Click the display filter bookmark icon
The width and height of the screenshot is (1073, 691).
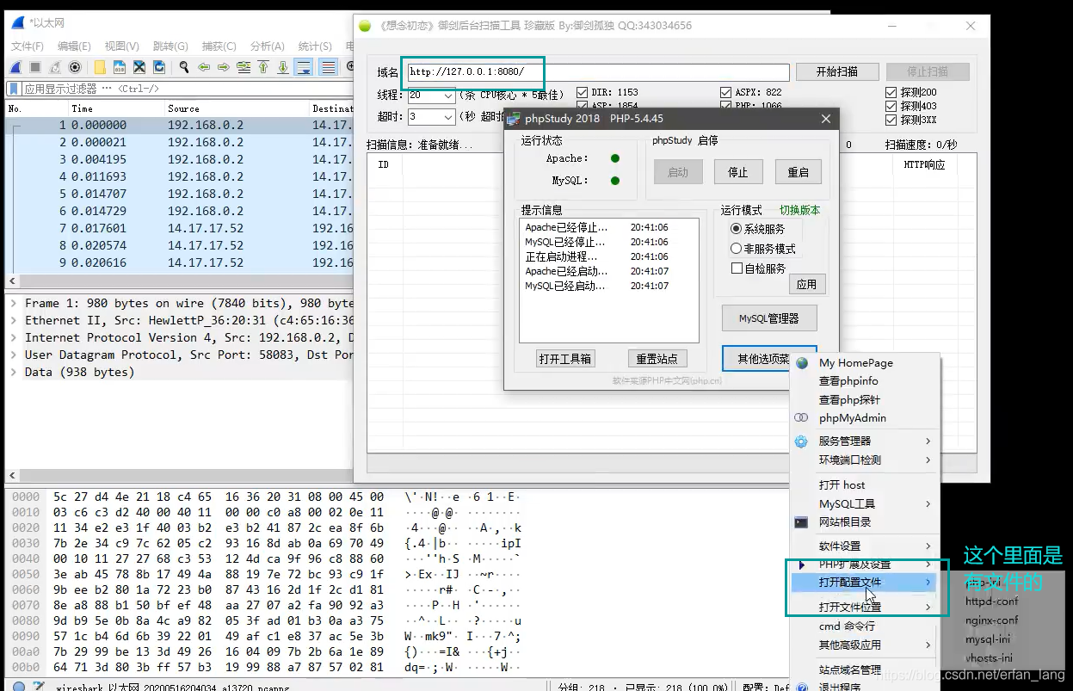[14, 89]
